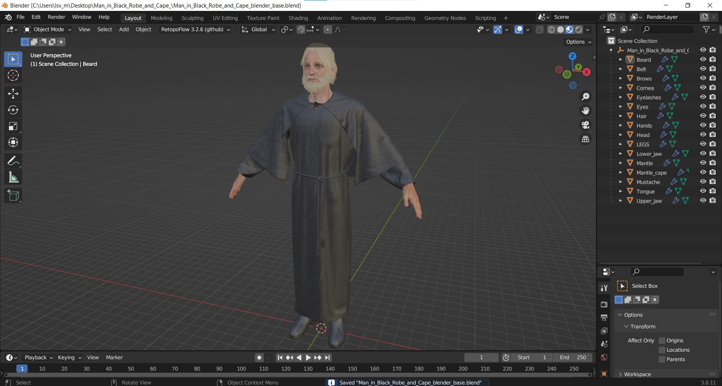Open the Scene properties tab icon

pos(604,344)
